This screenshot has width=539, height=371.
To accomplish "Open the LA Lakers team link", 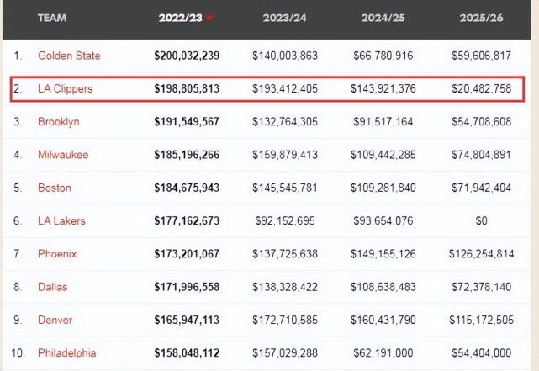I will point(61,220).
